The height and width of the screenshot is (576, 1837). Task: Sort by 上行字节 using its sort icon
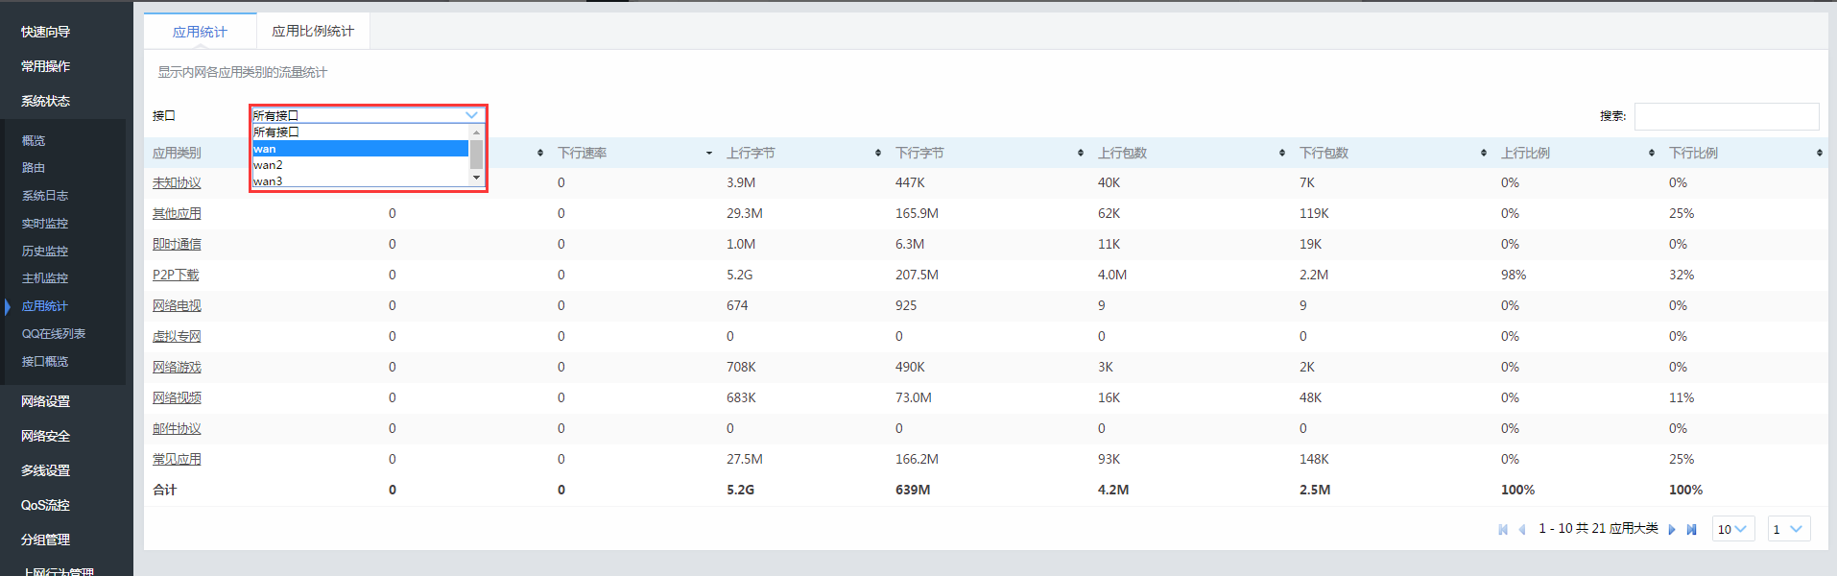pos(877,154)
